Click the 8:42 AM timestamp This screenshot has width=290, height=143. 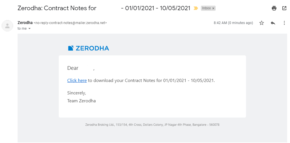point(233,23)
